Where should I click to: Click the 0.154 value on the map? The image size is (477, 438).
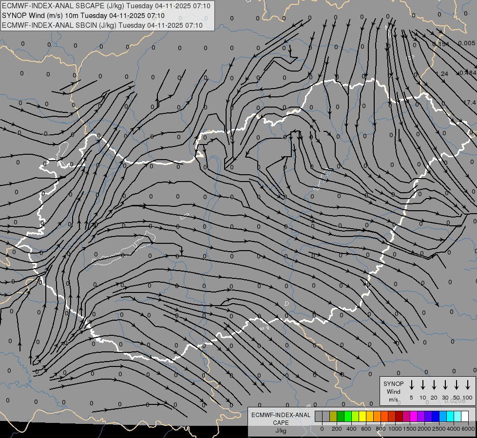pos(440,44)
